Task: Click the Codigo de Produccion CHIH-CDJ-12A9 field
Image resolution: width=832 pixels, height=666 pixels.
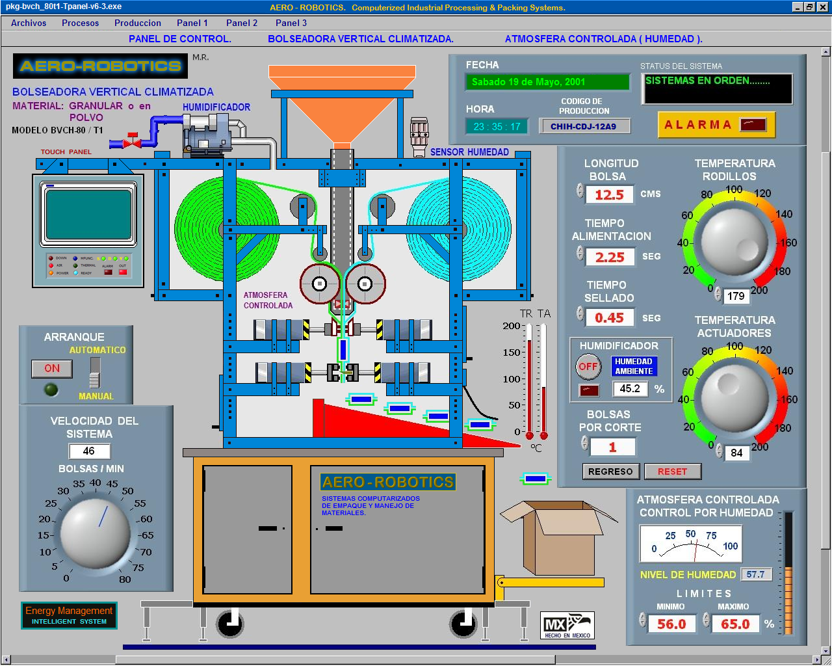Action: point(584,126)
